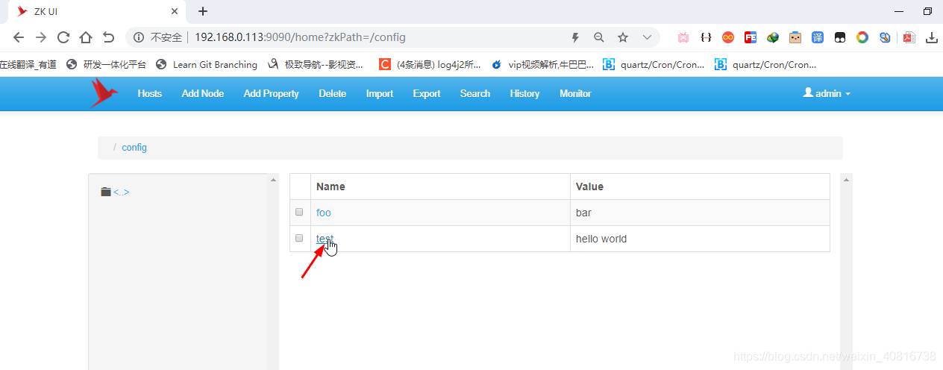The width and height of the screenshot is (943, 370).
Task: Click the red FE extension icon
Action: point(751,37)
